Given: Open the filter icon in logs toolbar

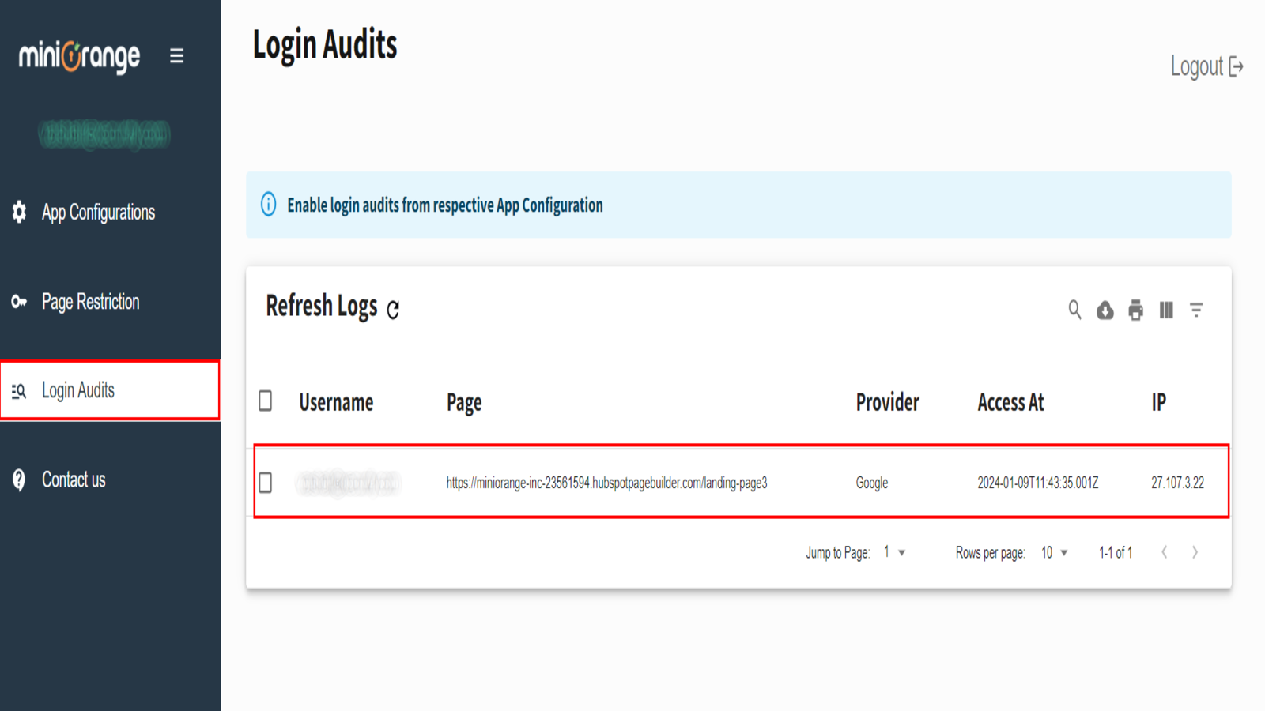Looking at the screenshot, I should [x=1196, y=310].
